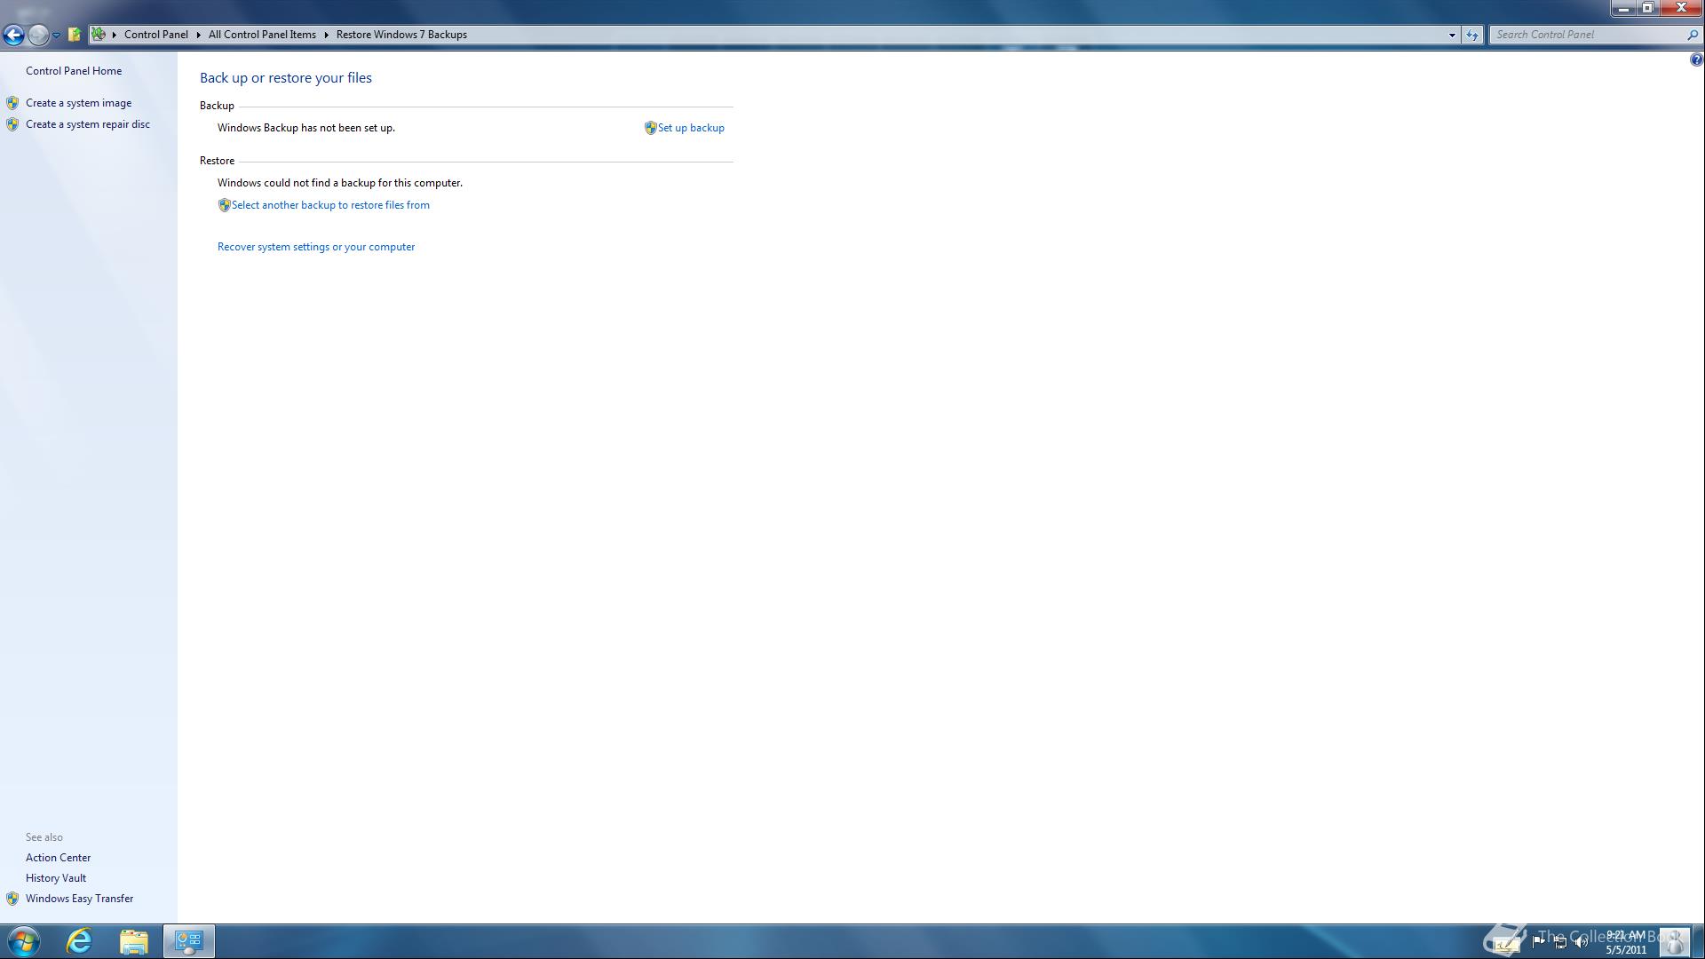The height and width of the screenshot is (959, 1705).
Task: Click the search magnifier icon
Action: [x=1693, y=35]
